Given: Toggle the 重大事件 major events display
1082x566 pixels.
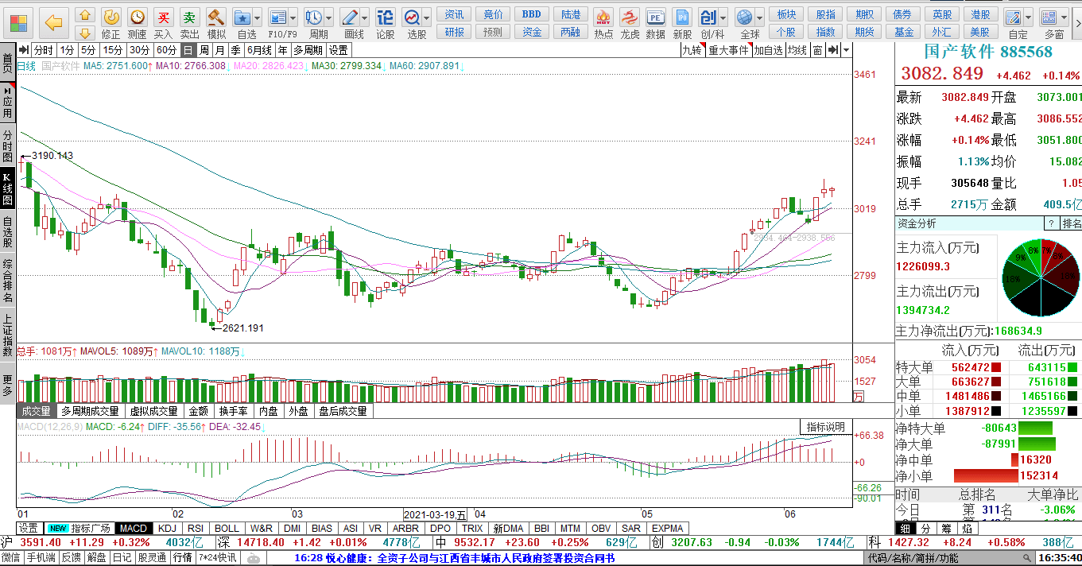Looking at the screenshot, I should pos(728,50).
